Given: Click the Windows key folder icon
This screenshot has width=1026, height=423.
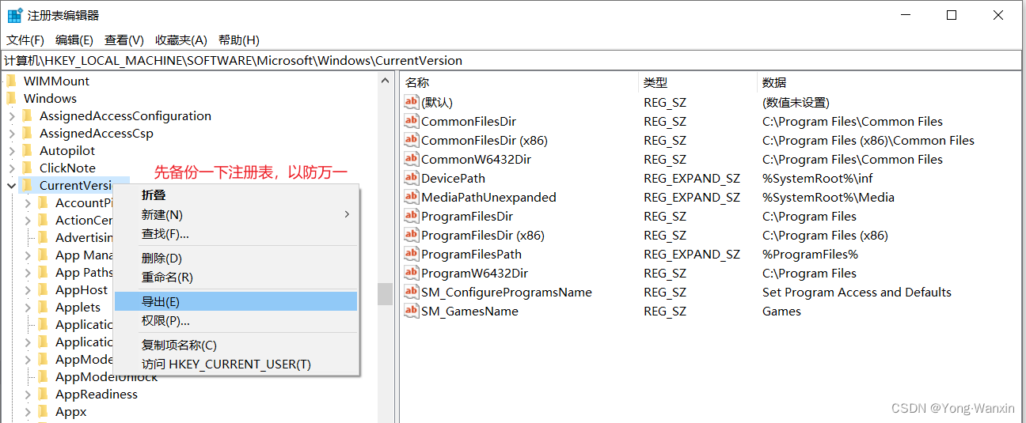Looking at the screenshot, I should [x=11, y=98].
